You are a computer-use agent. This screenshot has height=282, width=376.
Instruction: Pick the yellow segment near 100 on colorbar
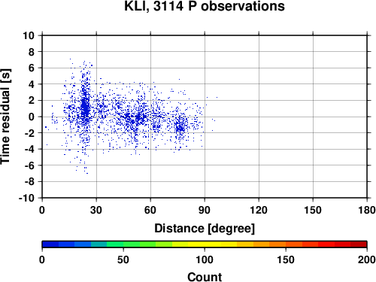[x=205, y=244]
